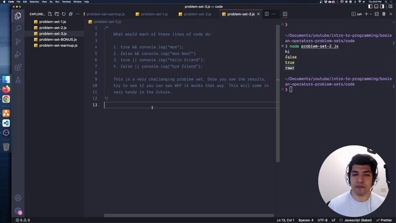Click horizontal scrollbar of the editor
Screen dimensions: 396x223
189,216
